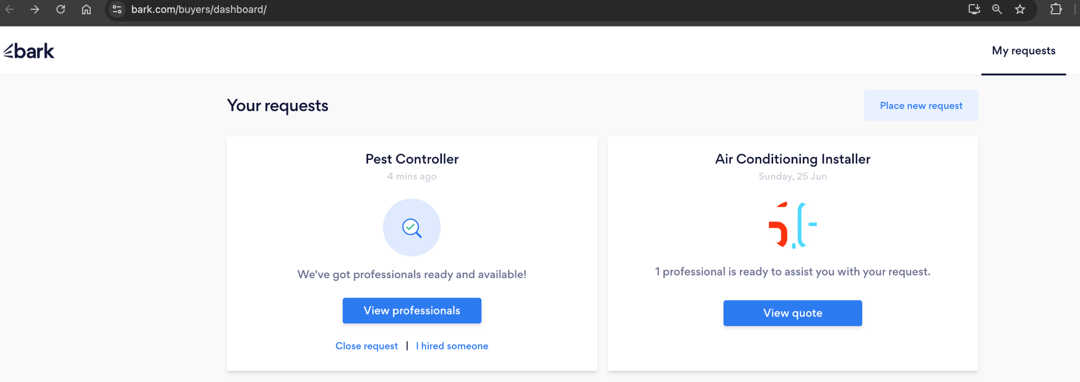Click Place new request button
Screen dimensions: 1080x382
pos(921,106)
